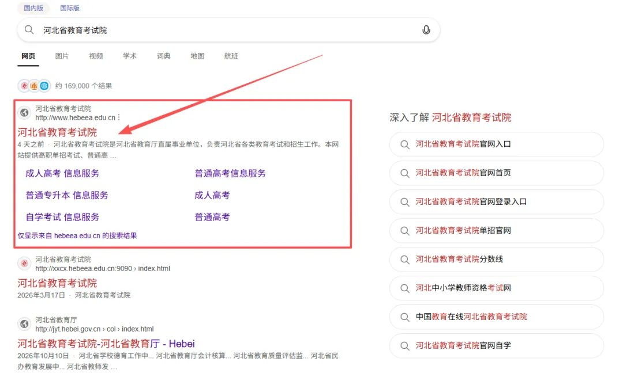623x381 pixels.
Task: Switch to 国内版 search version
Action: 33,8
